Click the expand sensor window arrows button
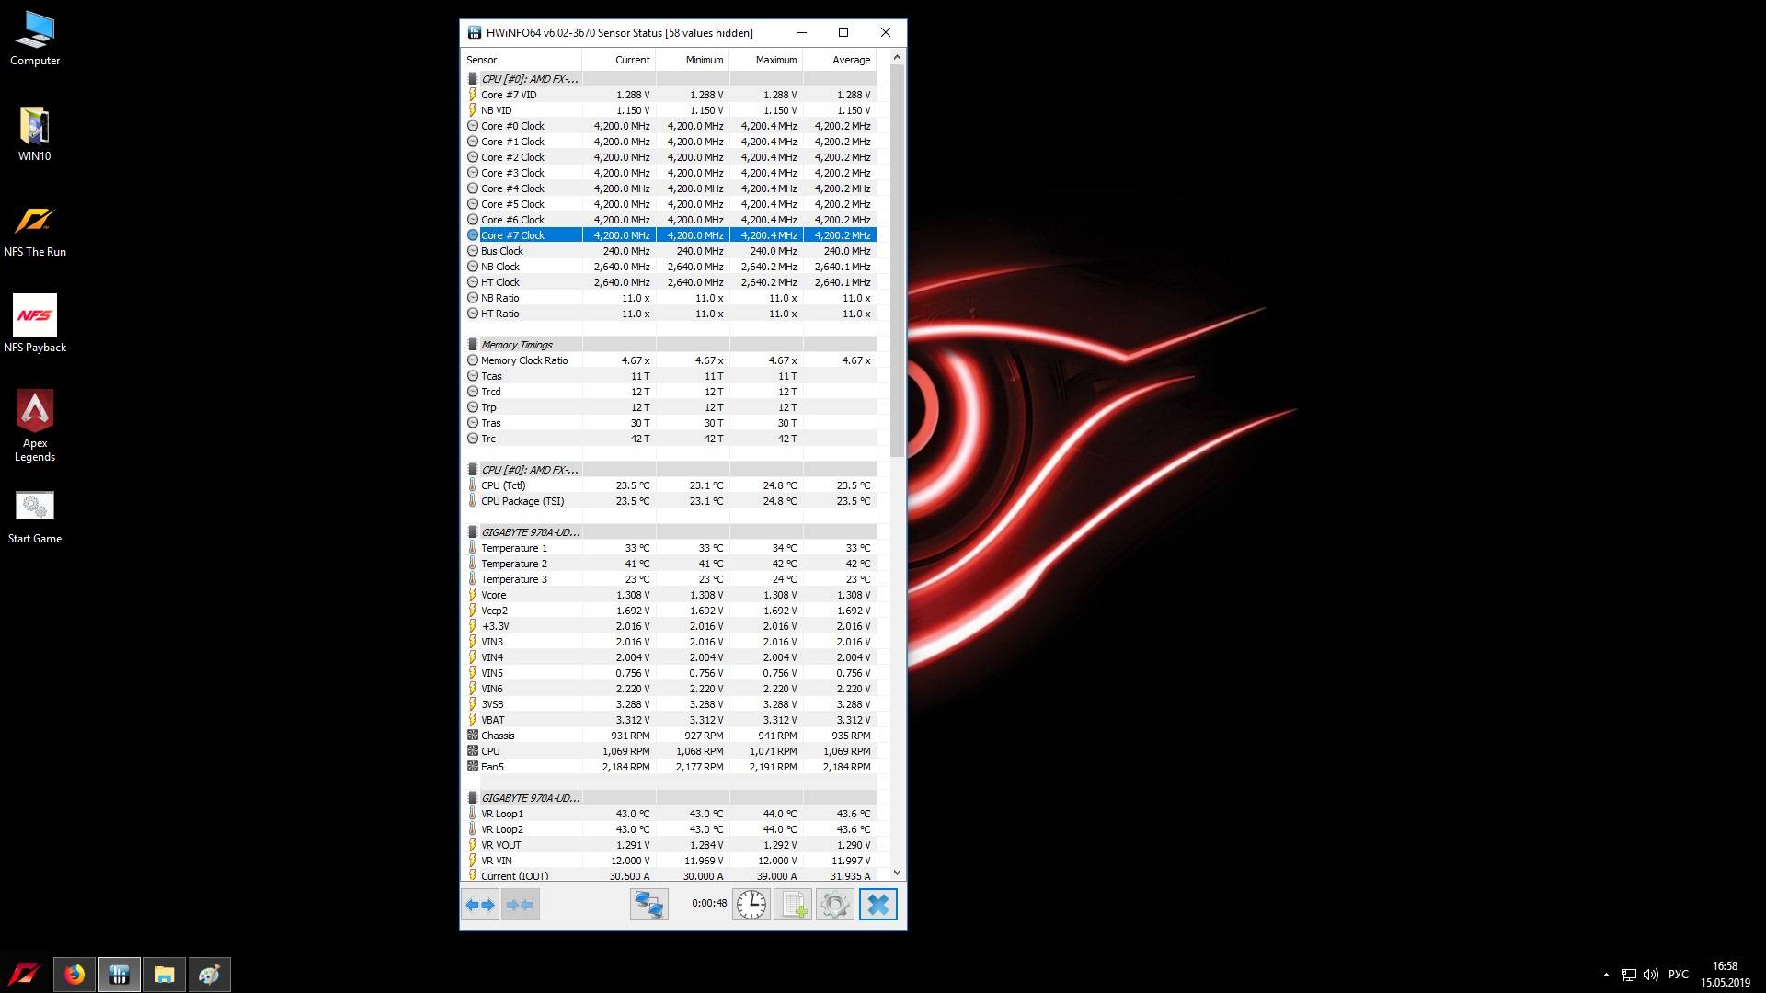This screenshot has height=993, width=1766. click(479, 905)
